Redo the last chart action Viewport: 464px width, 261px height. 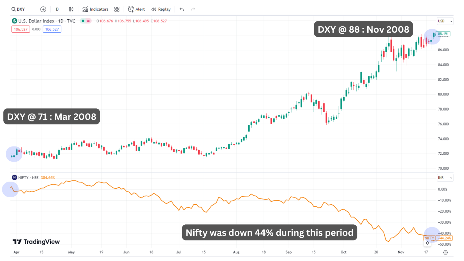[193, 9]
